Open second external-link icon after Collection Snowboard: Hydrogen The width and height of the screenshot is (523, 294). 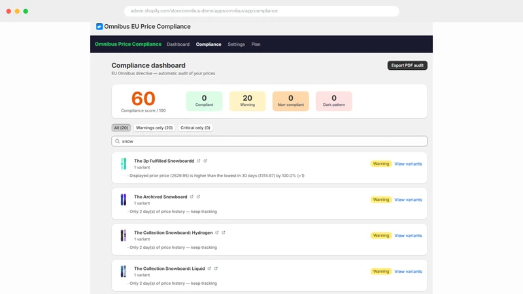pyautogui.click(x=224, y=233)
